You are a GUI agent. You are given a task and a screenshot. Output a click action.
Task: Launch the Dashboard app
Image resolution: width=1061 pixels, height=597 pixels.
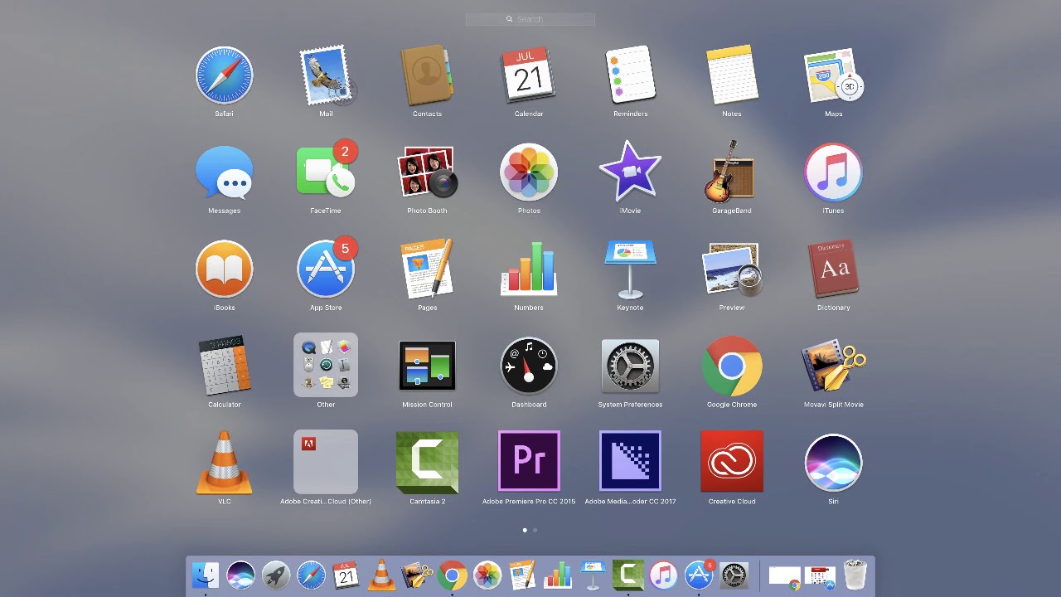click(x=529, y=366)
